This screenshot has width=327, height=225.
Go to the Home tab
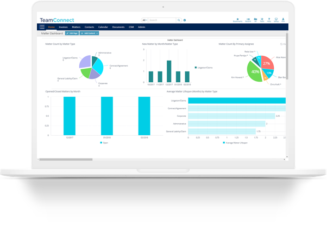click(x=51, y=27)
